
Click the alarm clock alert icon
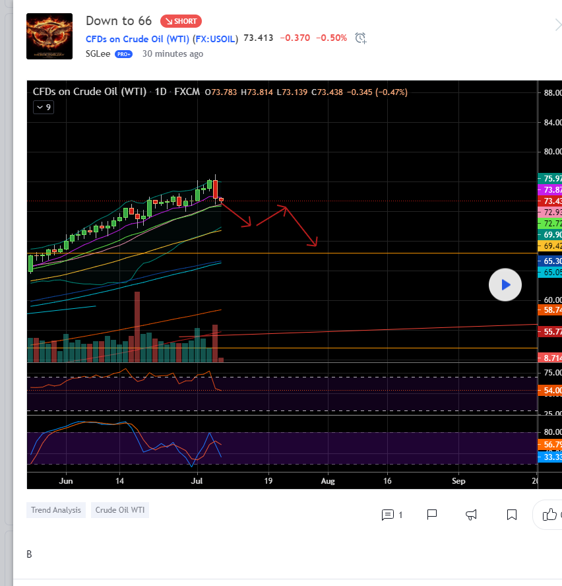(360, 38)
